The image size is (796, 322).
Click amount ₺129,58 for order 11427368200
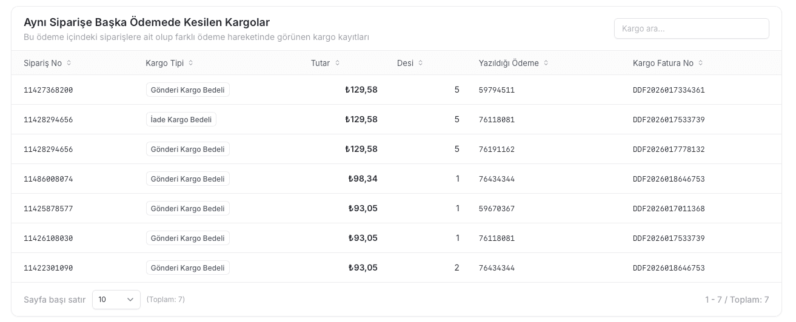[361, 90]
